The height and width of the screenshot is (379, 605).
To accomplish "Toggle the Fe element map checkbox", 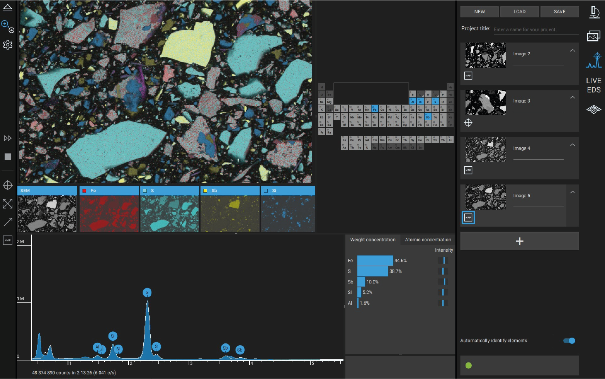I will (x=84, y=191).
